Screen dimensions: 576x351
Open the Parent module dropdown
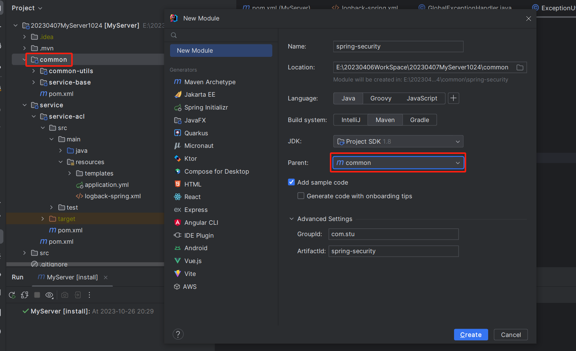pos(398,163)
